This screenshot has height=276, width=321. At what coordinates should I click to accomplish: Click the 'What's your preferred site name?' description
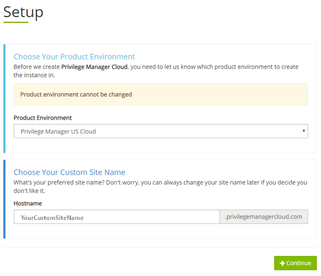coord(159,186)
